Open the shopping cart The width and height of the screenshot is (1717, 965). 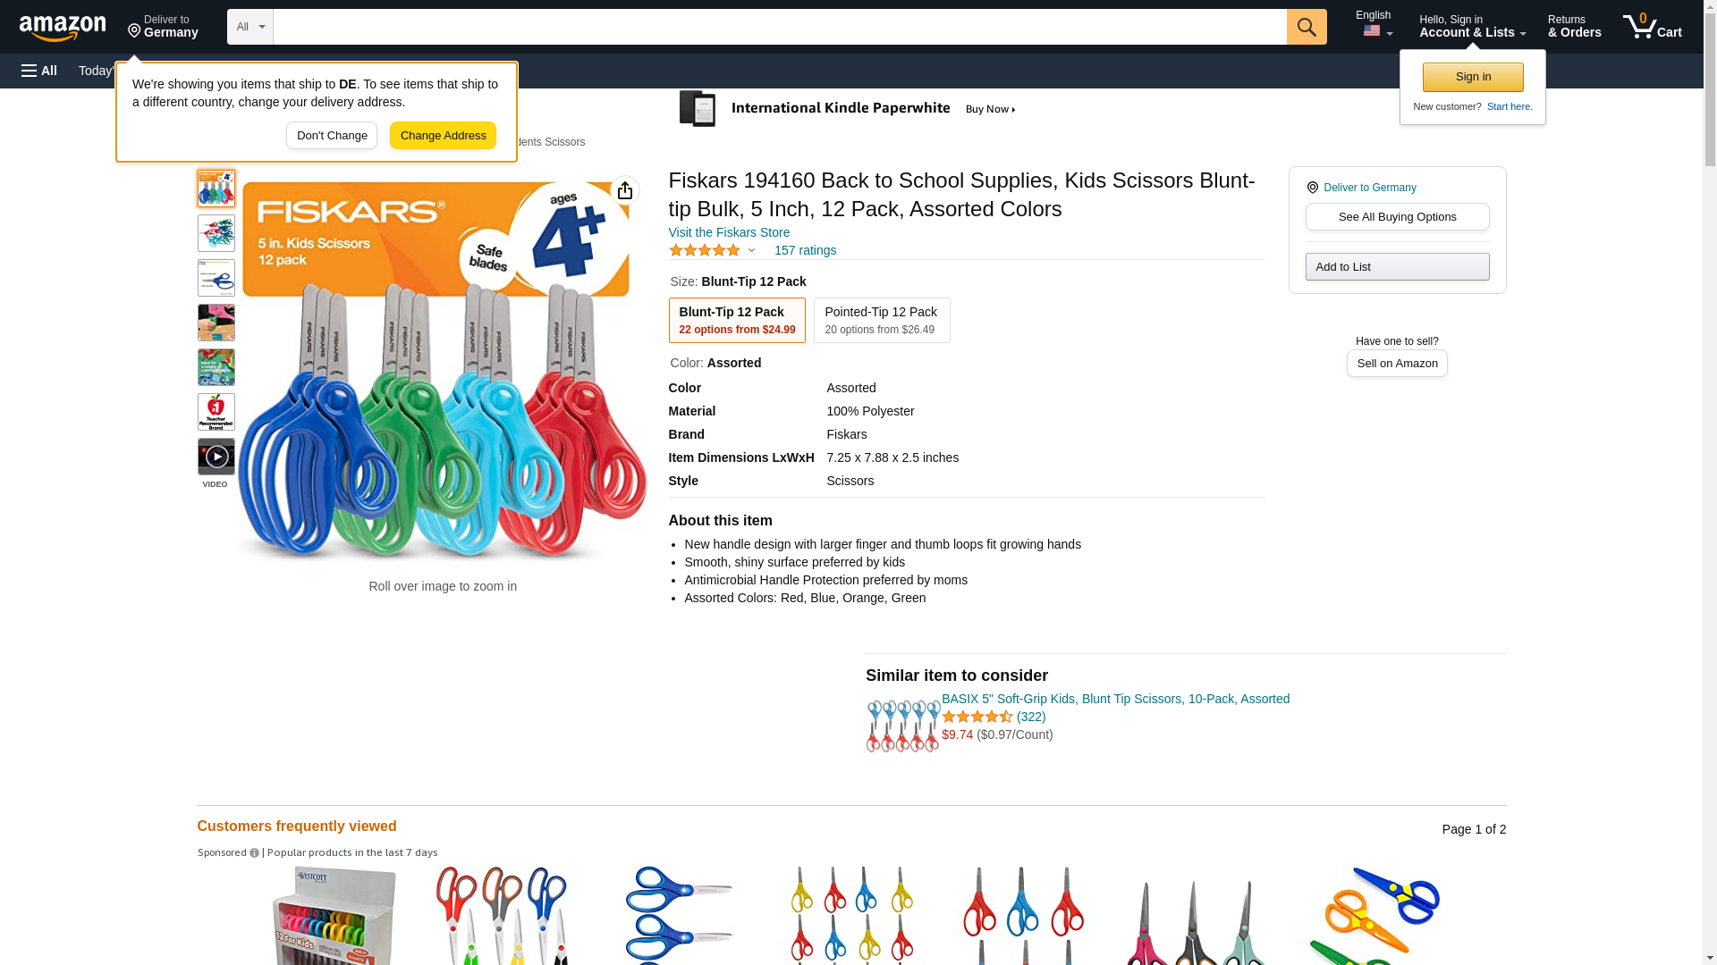(x=1653, y=27)
